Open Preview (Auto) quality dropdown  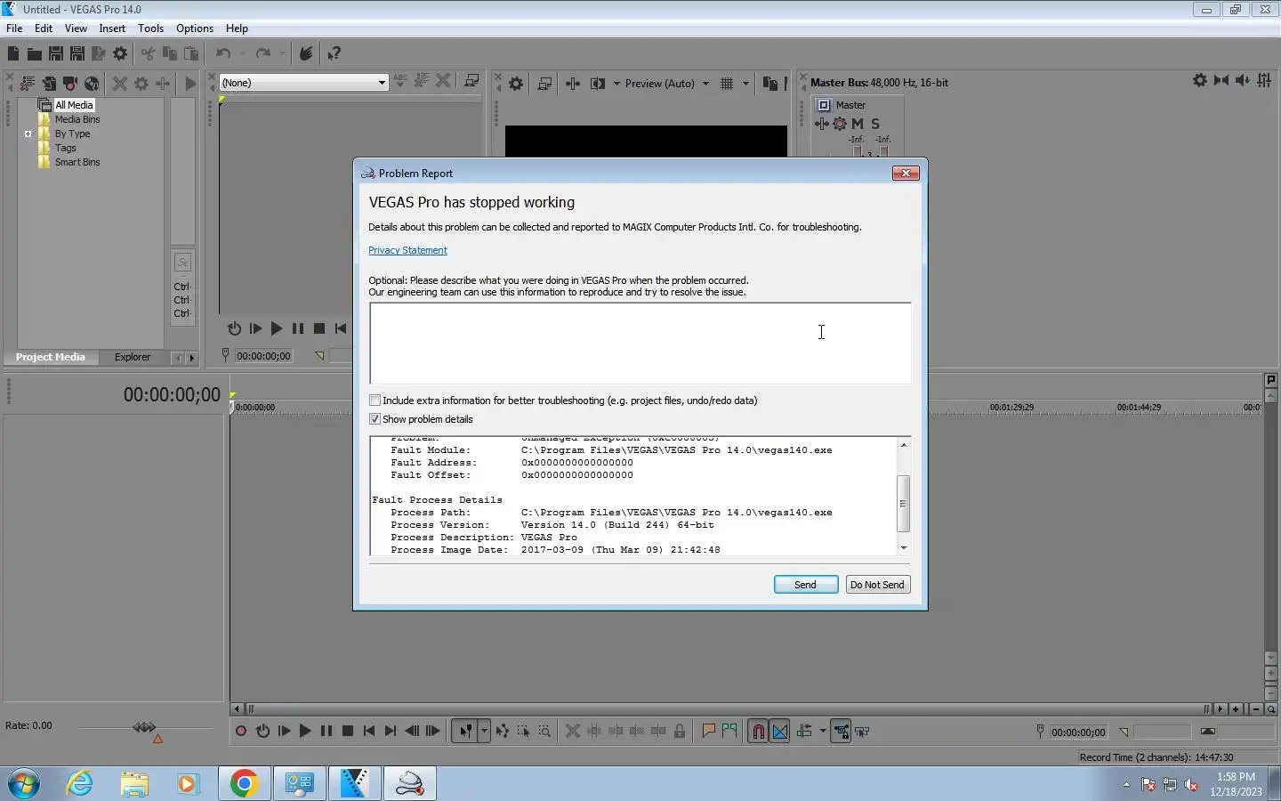(705, 84)
